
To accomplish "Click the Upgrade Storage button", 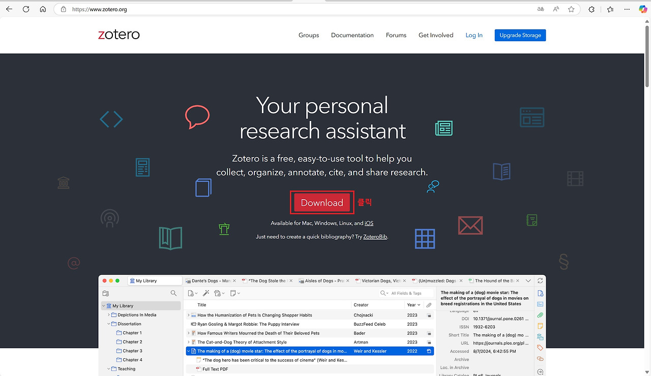I will [x=520, y=35].
